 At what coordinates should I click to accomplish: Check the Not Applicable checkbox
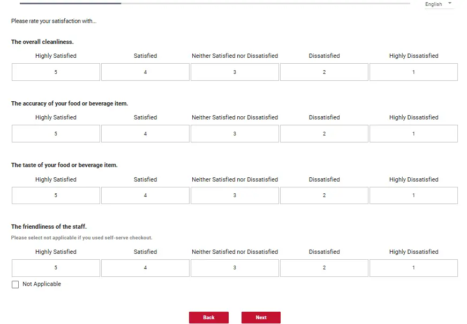(x=15, y=284)
